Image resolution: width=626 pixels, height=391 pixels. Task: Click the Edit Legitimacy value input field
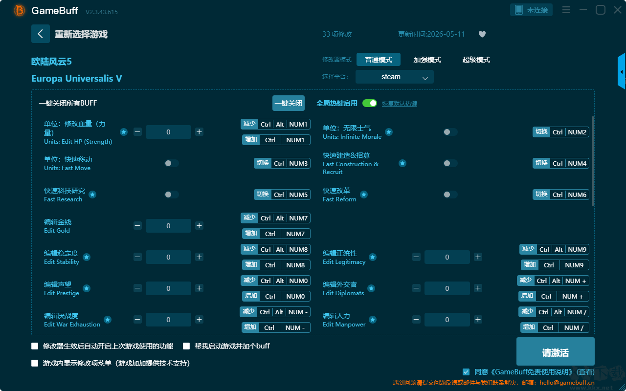tap(447, 257)
